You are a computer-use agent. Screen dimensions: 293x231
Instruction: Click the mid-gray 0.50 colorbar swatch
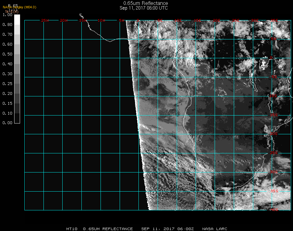pyautogui.click(x=17, y=59)
